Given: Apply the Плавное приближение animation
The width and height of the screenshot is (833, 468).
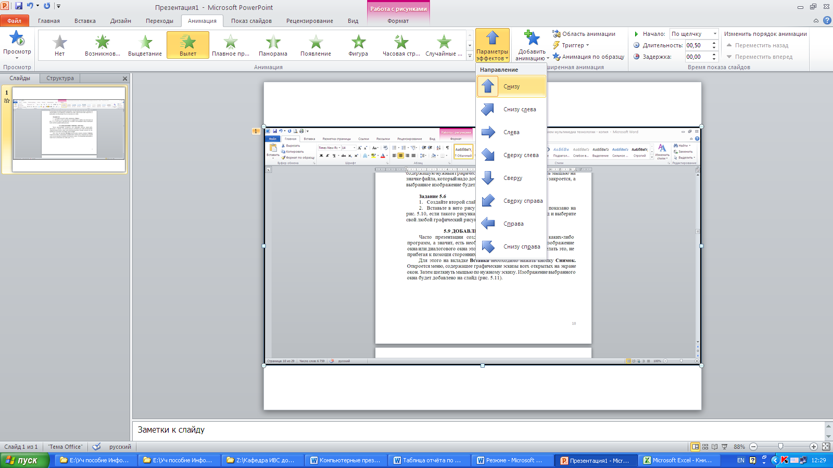Looking at the screenshot, I should [x=231, y=45].
